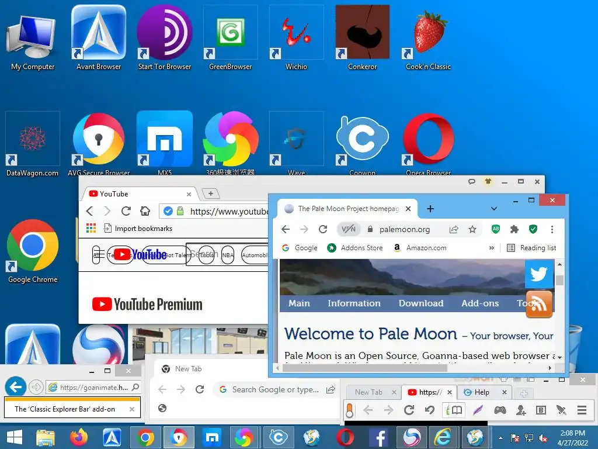Open the Information menu on Pale Moon site
The image size is (598, 449).
[354, 303]
